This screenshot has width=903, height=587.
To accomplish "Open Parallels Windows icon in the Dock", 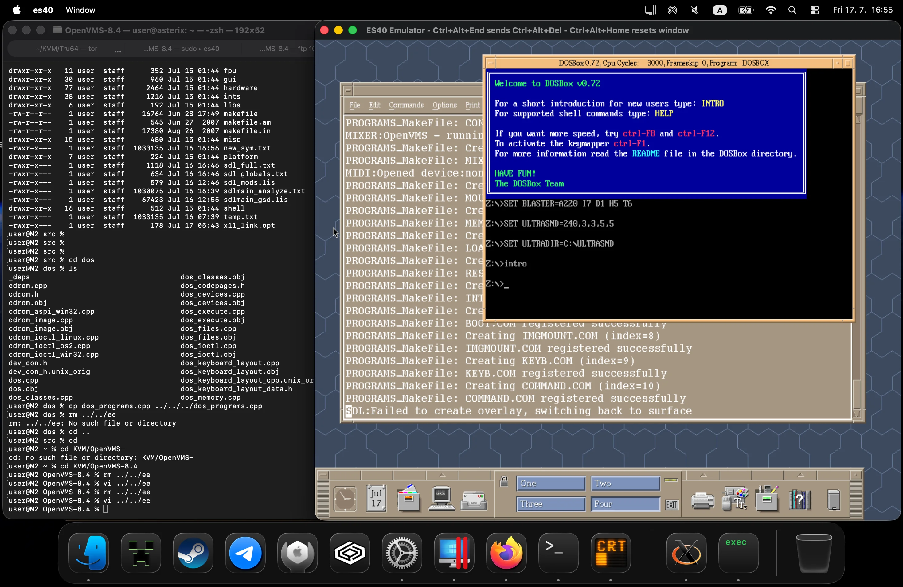I will tap(454, 553).
